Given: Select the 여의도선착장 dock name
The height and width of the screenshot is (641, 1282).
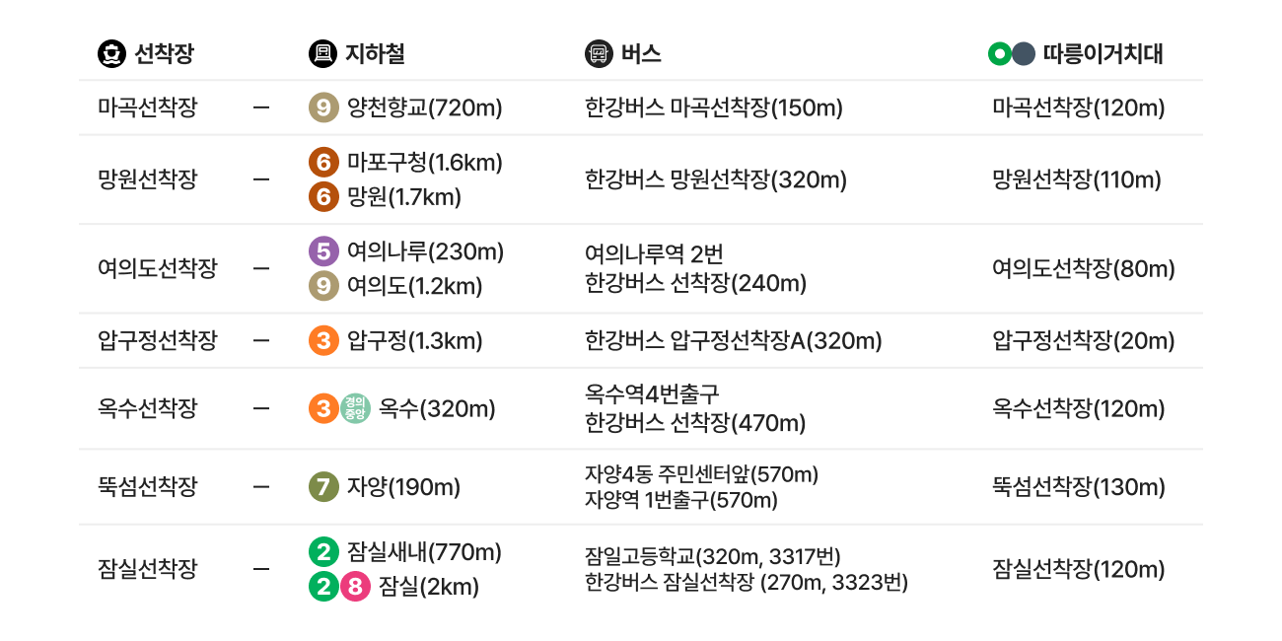Looking at the screenshot, I should (x=158, y=268).
